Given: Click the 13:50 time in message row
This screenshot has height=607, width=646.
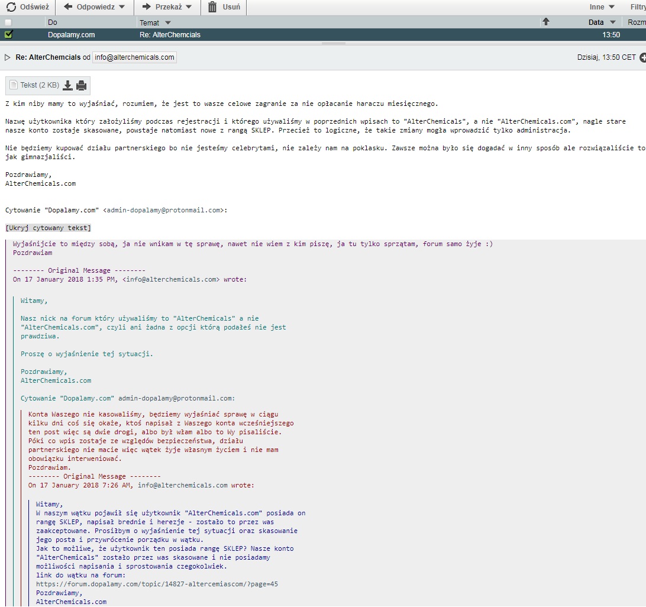Looking at the screenshot, I should (611, 35).
